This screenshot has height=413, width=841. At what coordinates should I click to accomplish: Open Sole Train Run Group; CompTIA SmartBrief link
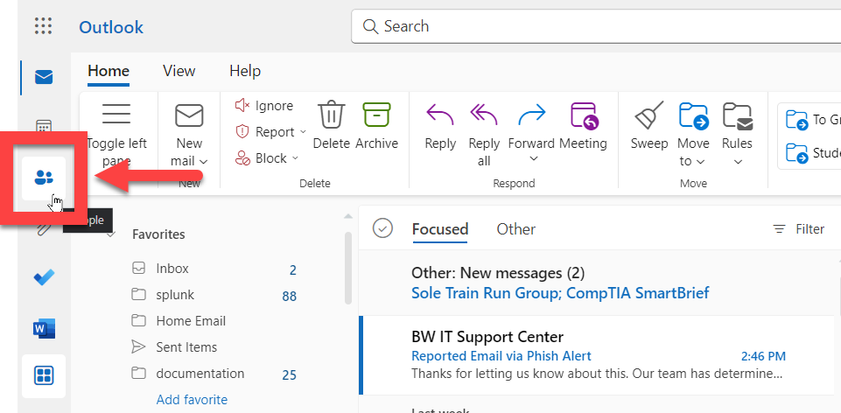[560, 293]
